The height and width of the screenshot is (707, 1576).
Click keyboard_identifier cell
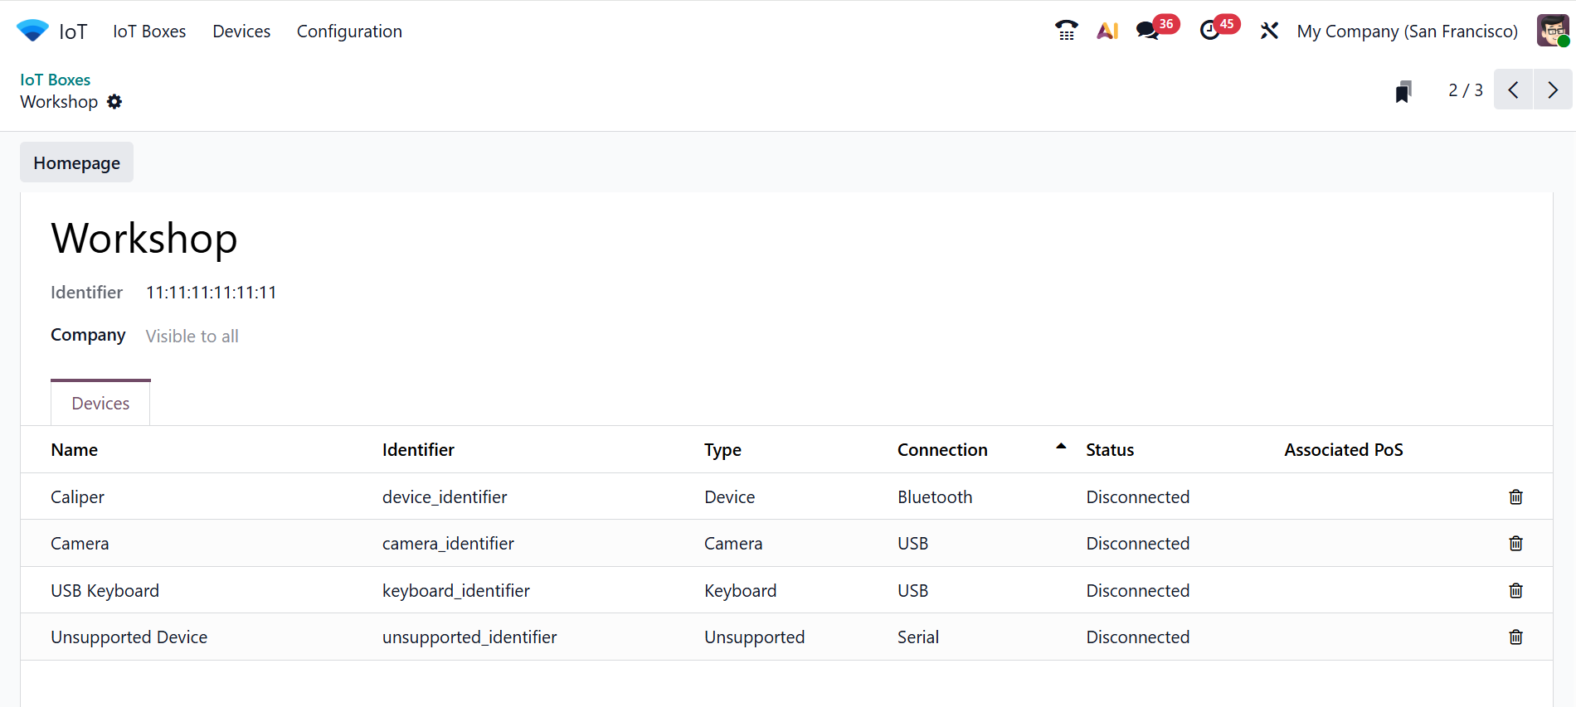pyautogui.click(x=455, y=590)
